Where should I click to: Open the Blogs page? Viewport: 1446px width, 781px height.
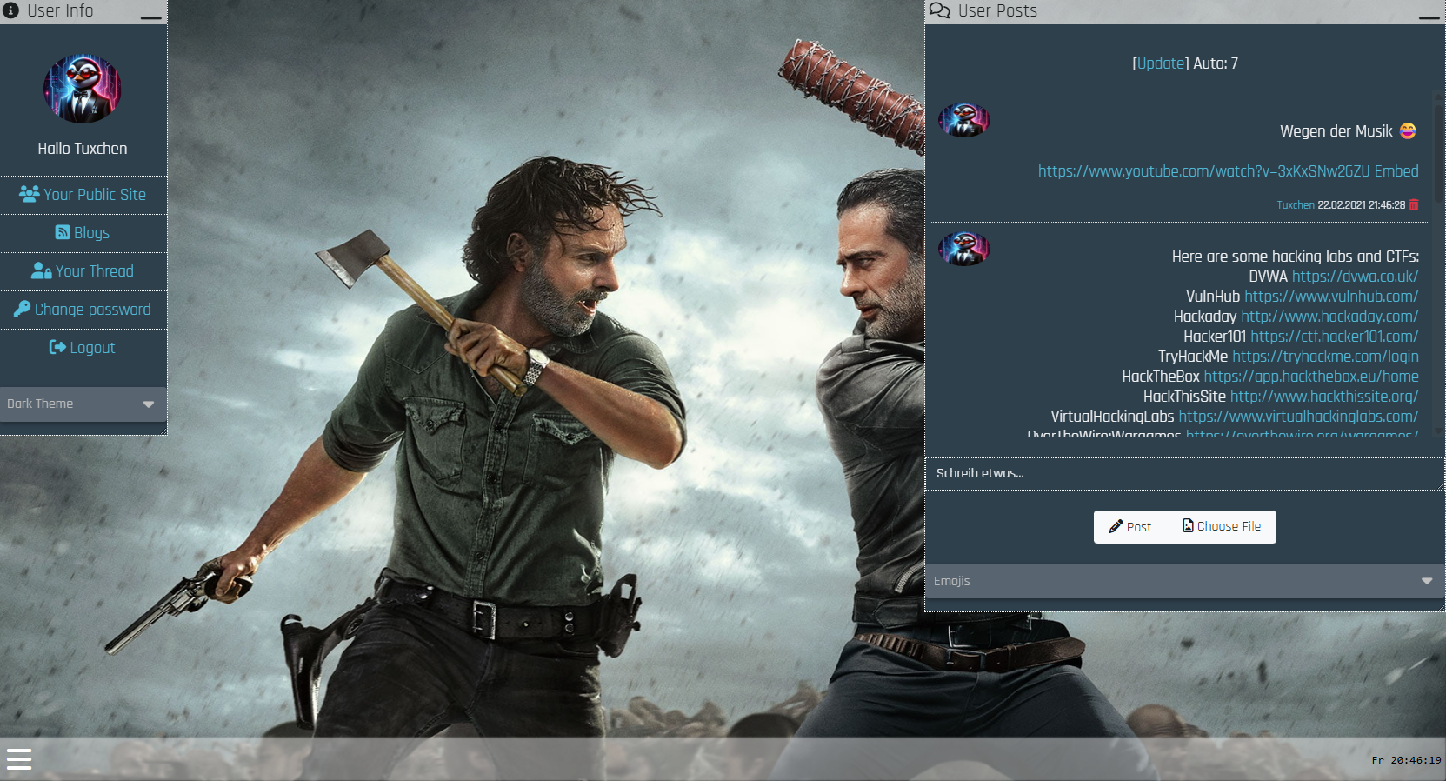(x=83, y=233)
